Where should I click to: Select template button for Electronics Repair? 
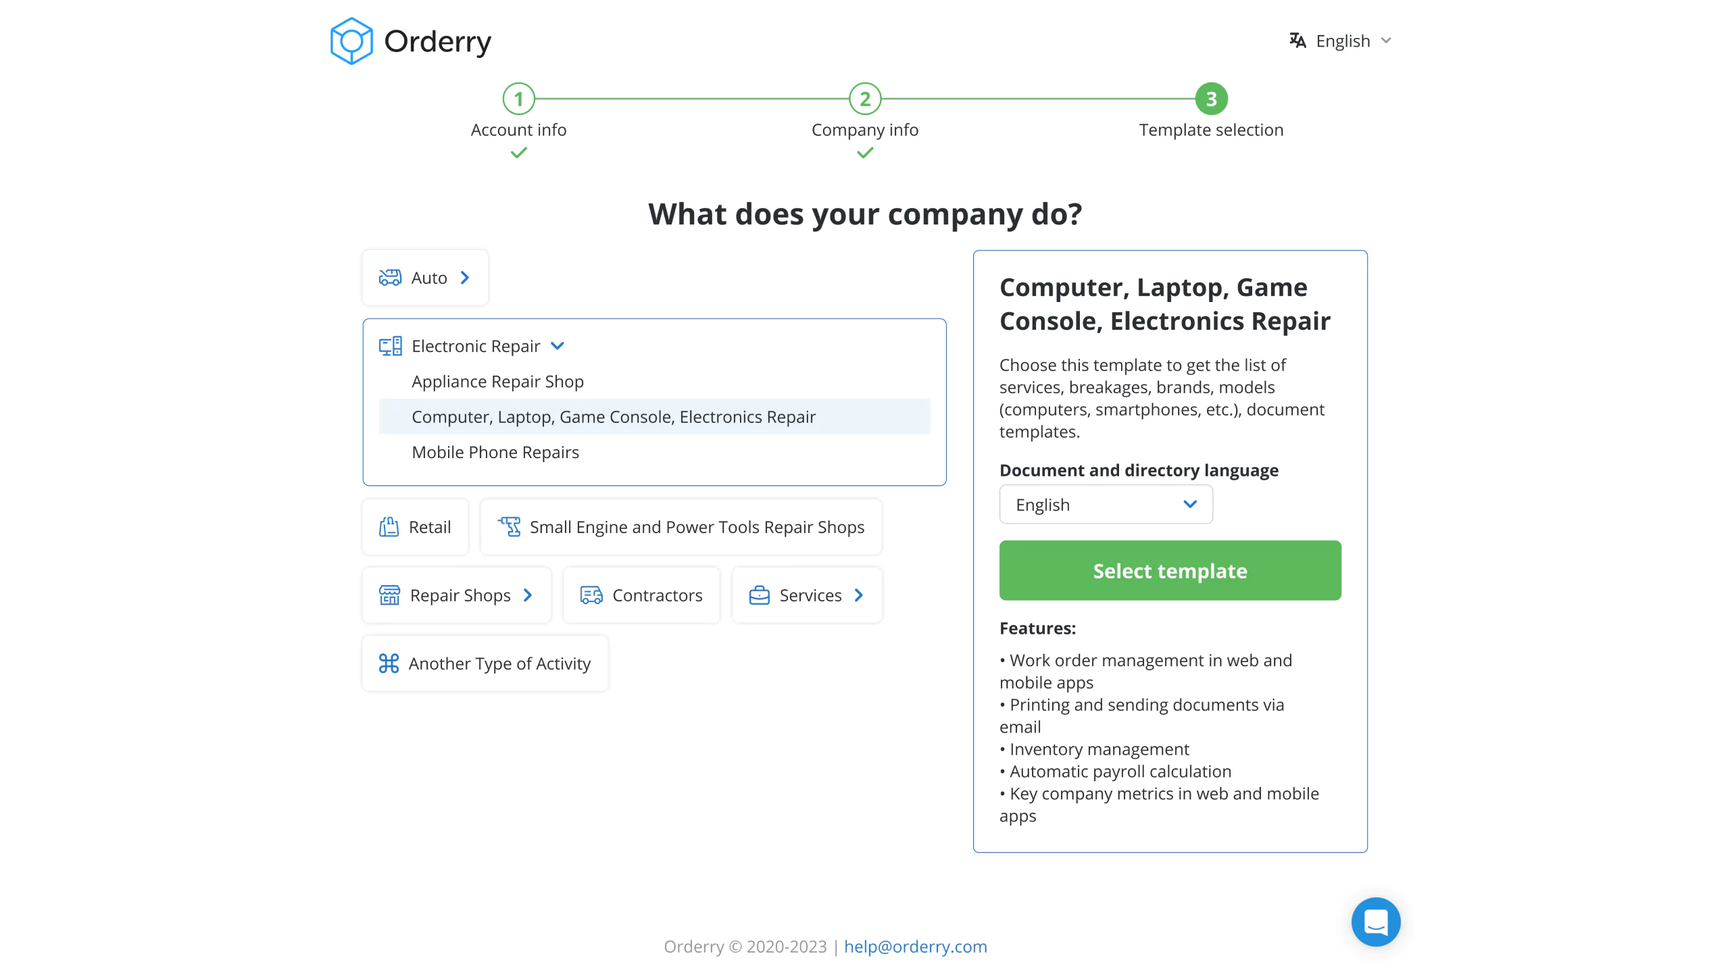tap(1169, 570)
